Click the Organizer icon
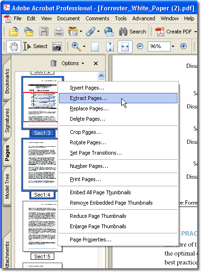The image size is (202, 273). pos(73,32)
